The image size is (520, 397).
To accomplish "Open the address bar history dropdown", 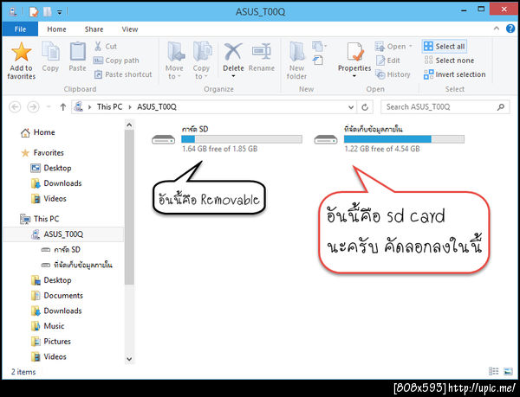I will coord(351,107).
